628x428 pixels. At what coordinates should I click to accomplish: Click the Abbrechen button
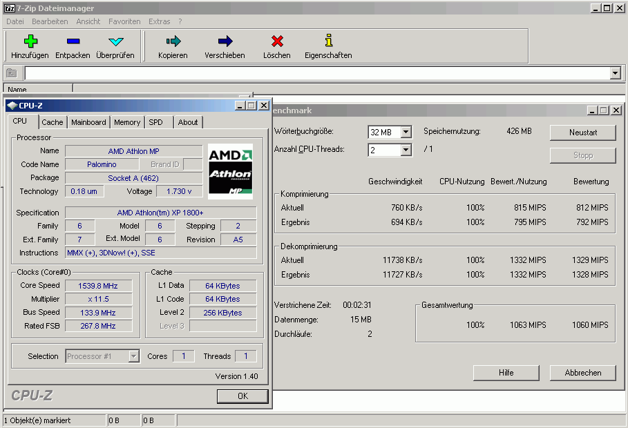pyautogui.click(x=582, y=373)
